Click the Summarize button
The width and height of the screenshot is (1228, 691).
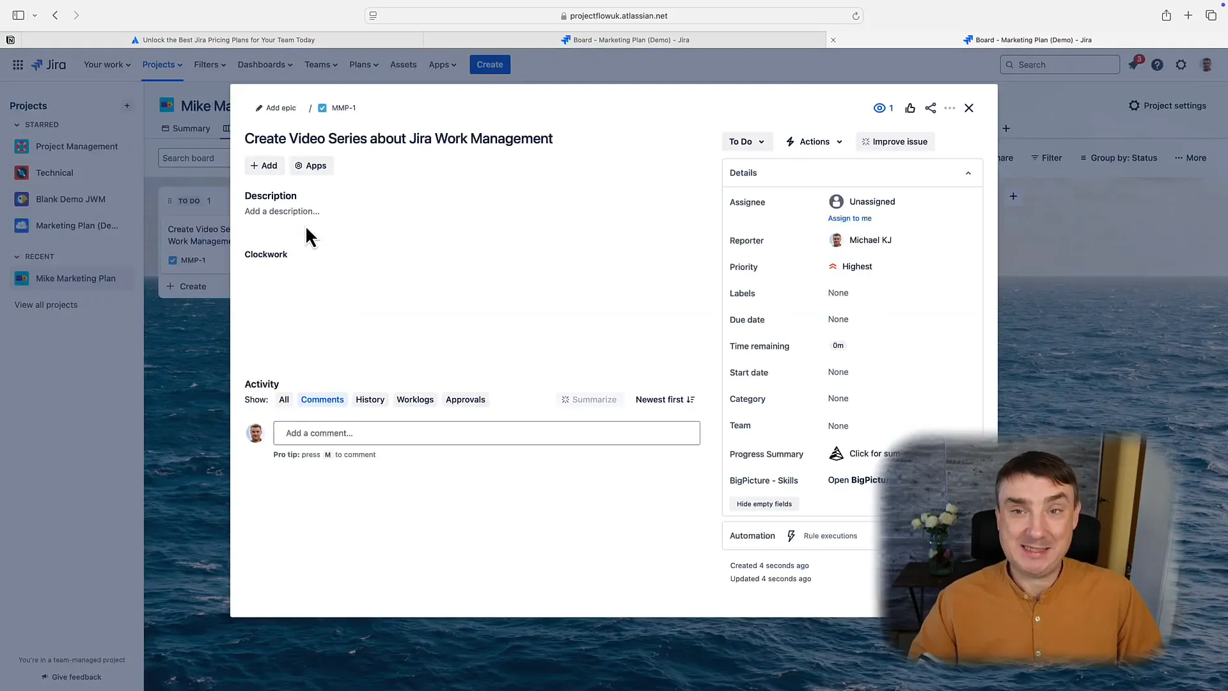point(589,400)
